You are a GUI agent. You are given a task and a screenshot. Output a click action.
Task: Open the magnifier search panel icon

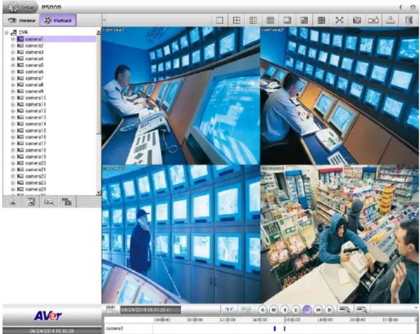tap(49, 202)
